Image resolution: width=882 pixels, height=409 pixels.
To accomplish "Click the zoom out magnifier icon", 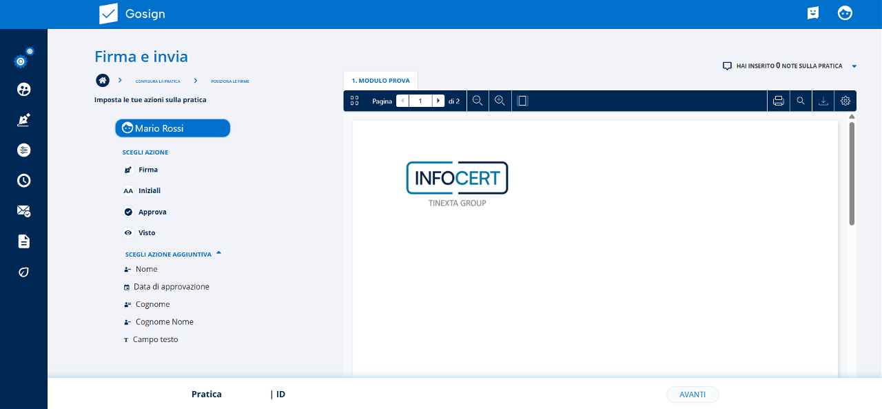I will click(478, 101).
